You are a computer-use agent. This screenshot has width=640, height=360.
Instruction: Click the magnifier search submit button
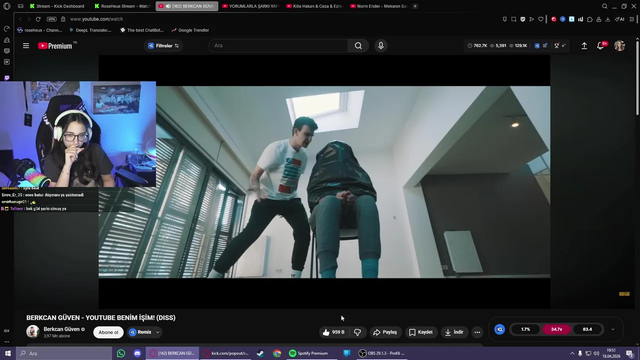(358, 45)
